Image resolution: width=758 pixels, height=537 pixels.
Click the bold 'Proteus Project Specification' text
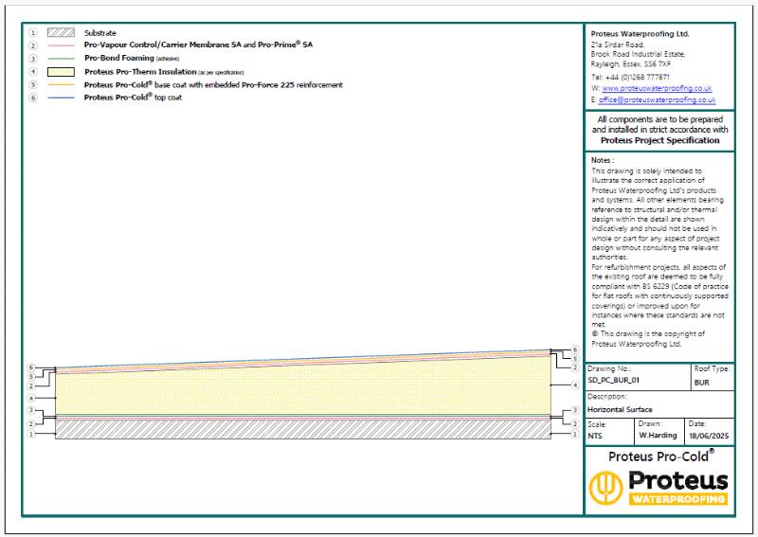pos(659,140)
